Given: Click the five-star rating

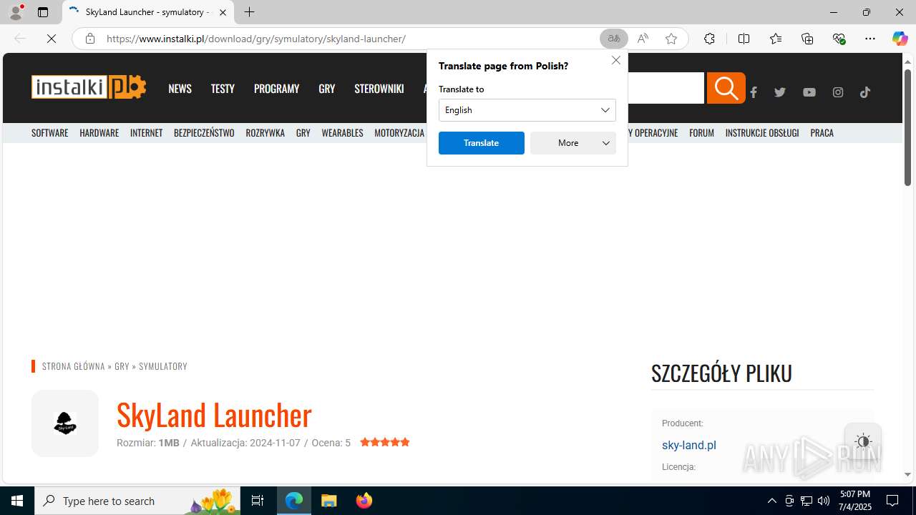Looking at the screenshot, I should coord(385,443).
